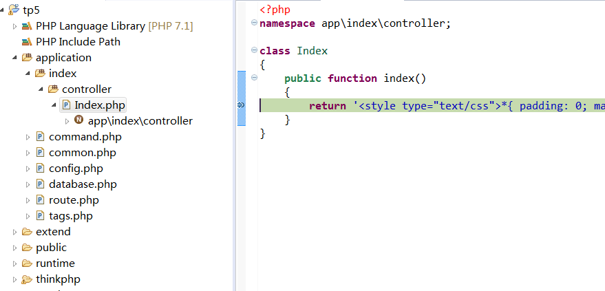Expand the thinkphp folder
Viewport: 605px width, 291px height.
click(14, 279)
